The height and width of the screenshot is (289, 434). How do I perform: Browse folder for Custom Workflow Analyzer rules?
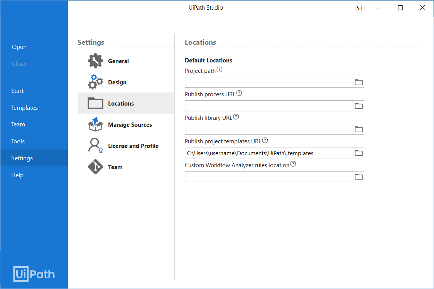tap(359, 177)
